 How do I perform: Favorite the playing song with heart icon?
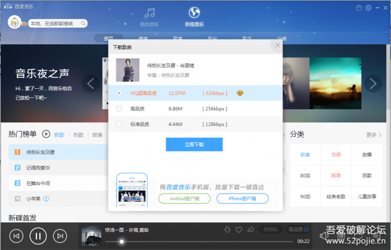[239, 229]
